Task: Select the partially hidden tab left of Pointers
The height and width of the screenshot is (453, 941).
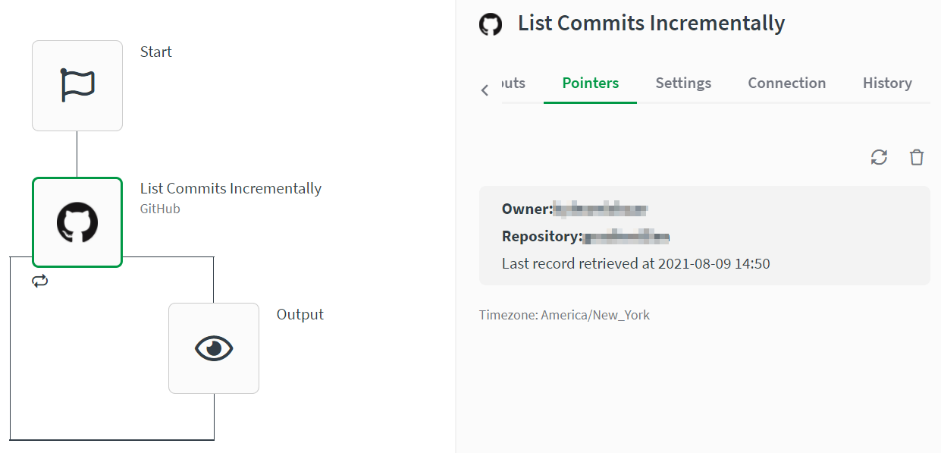Action: 513,83
